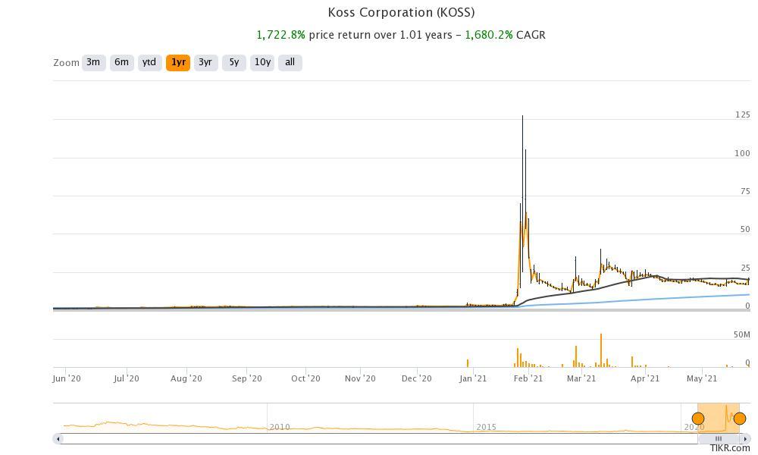Click the Zoom label text
Screen dimensions: 758x455
[x=66, y=63]
